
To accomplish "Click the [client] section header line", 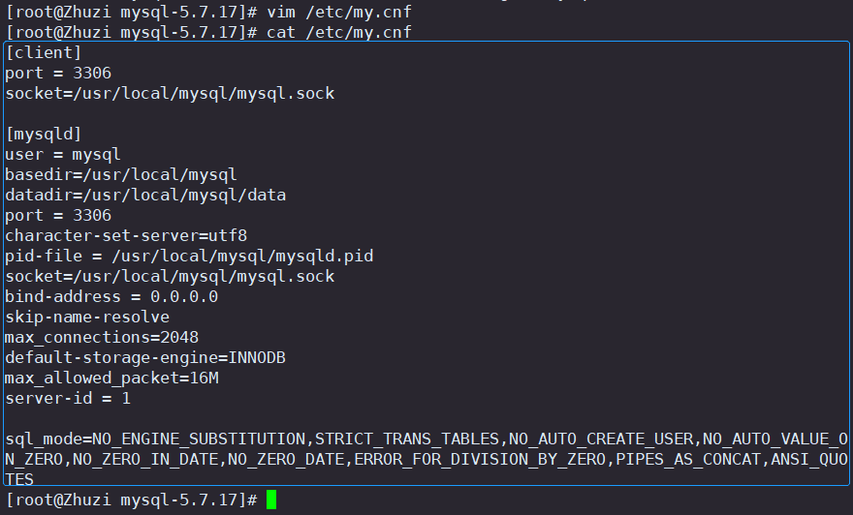I will pos(44,52).
